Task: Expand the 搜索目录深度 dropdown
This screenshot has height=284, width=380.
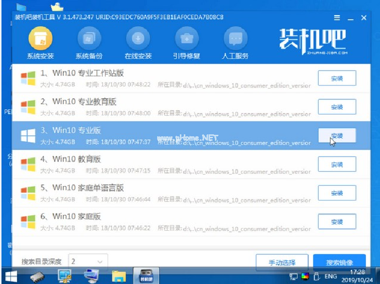Action: coord(87,261)
